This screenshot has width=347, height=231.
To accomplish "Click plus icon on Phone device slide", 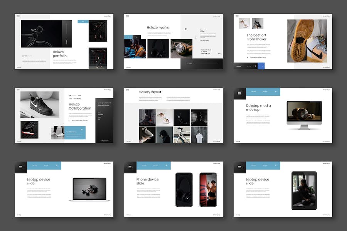I will coord(166,165).
